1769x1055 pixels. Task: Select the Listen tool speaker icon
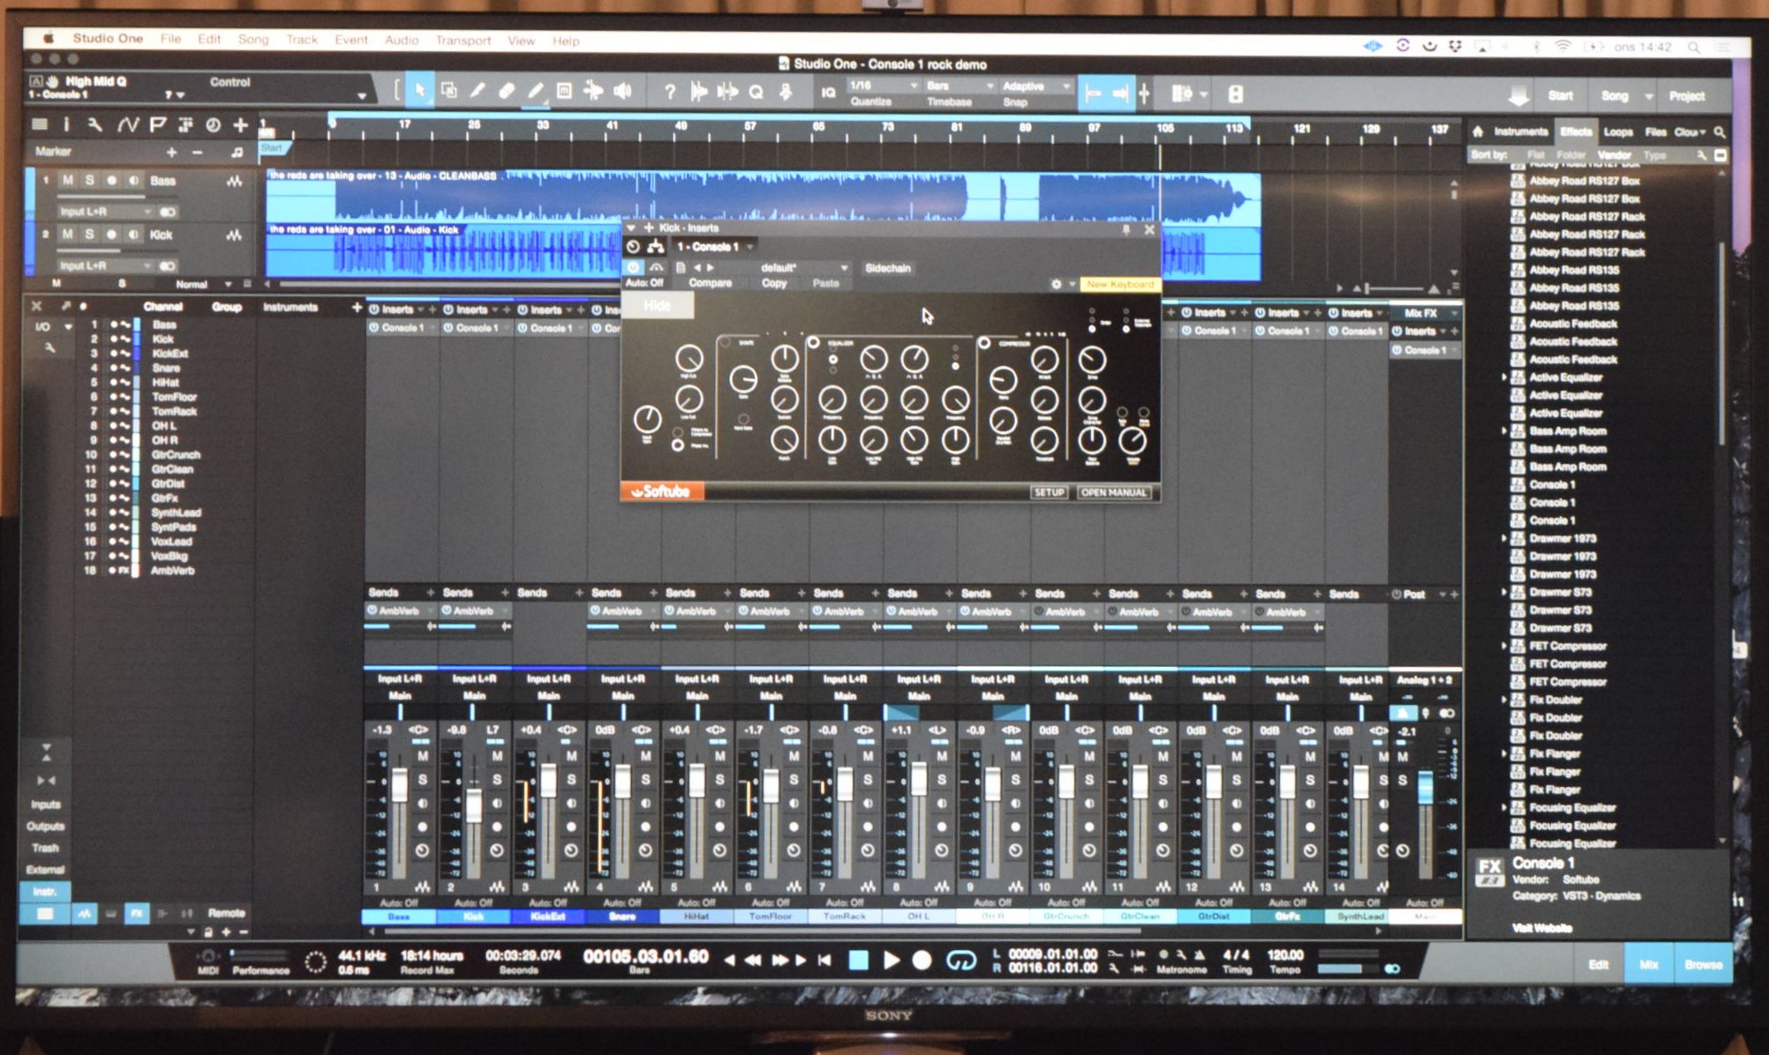[623, 91]
